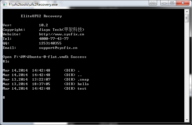The width and height of the screenshot is (192, 125).
Task: Maximize the ufs2Recovery.exe window
Action: point(172,3)
